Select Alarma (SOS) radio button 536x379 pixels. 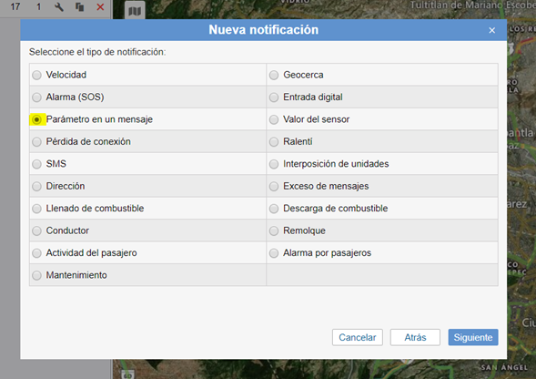[37, 97]
